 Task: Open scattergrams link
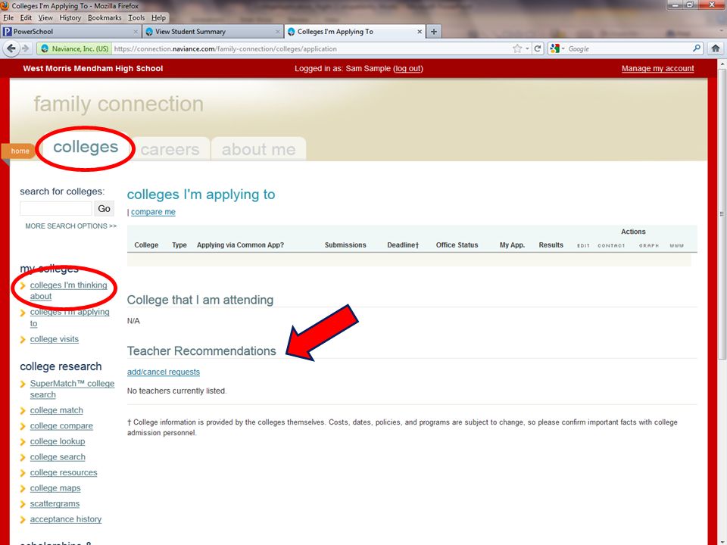55,504
